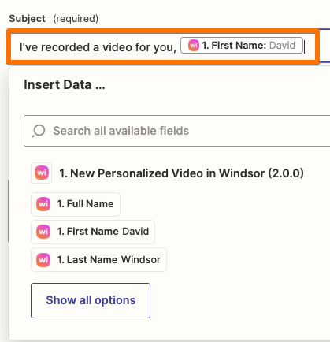Show all options for Windsor data

click(91, 300)
